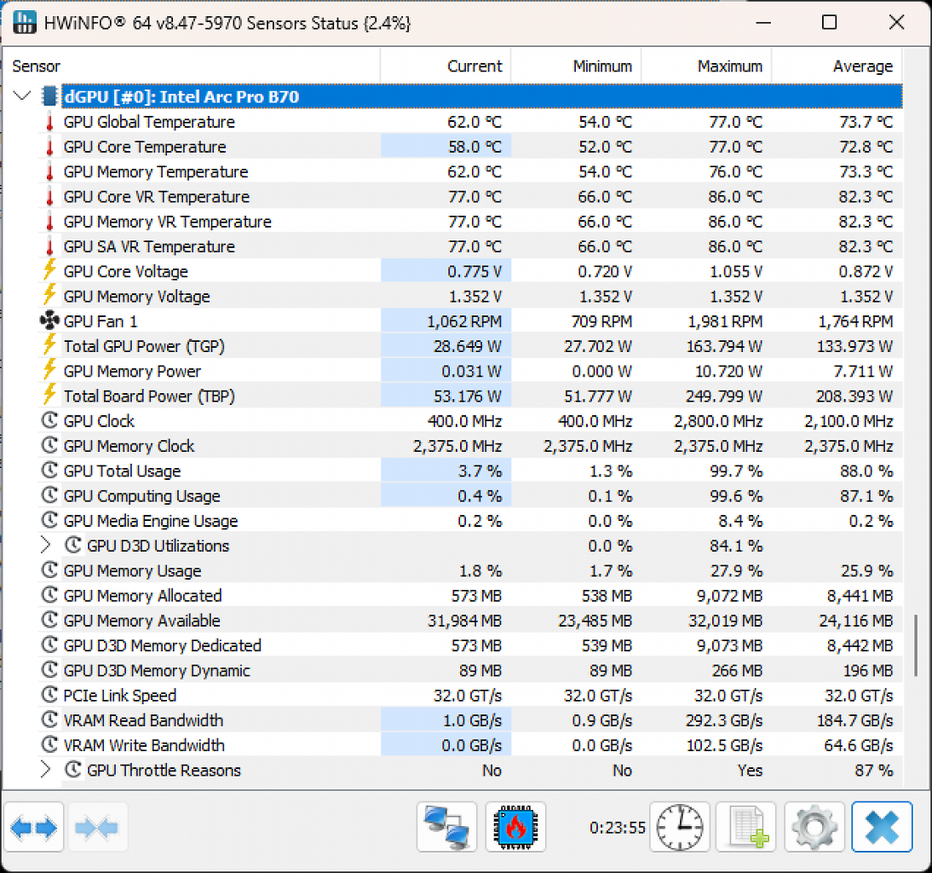Click the flame chip stress icon

point(515,827)
